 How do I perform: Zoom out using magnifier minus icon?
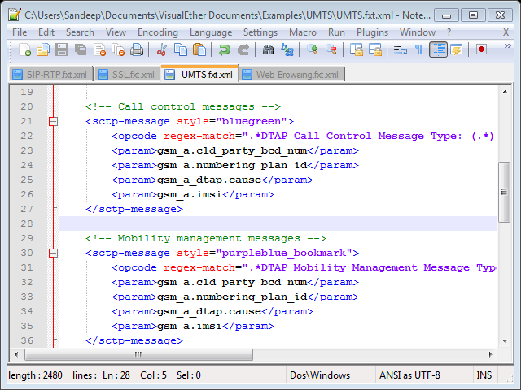point(331,50)
